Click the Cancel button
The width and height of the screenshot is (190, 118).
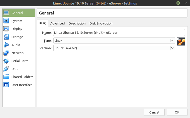(x=154, y=112)
